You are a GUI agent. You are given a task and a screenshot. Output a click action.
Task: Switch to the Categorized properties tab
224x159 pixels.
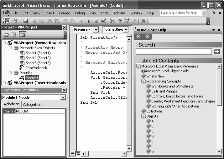pos(32,104)
